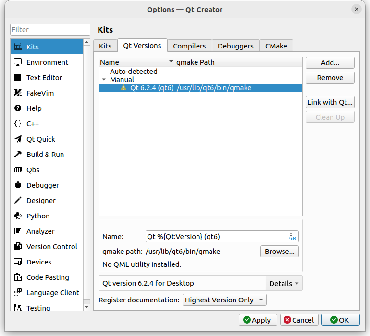
Task: Open the Debuggers tab
Action: pyautogui.click(x=235, y=46)
